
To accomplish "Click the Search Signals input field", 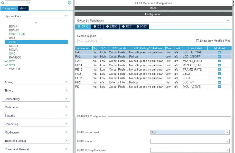I will [x=89, y=41].
